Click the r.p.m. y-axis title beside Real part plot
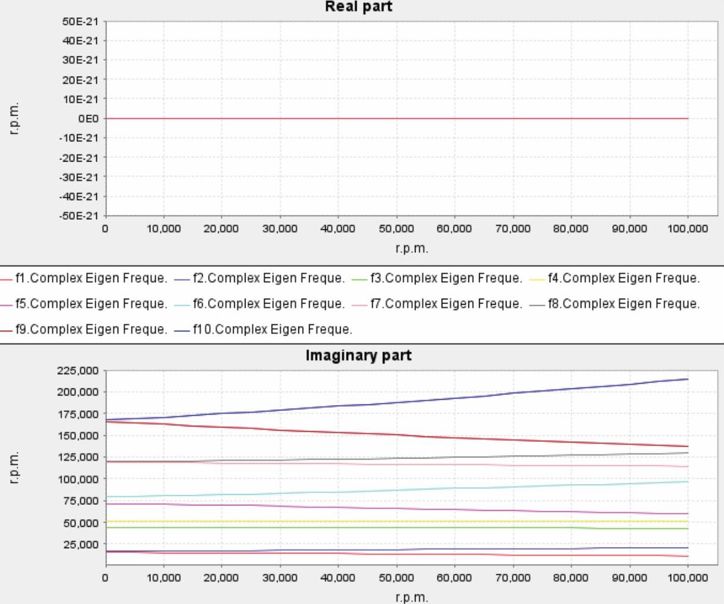The image size is (724, 604). tap(15, 119)
